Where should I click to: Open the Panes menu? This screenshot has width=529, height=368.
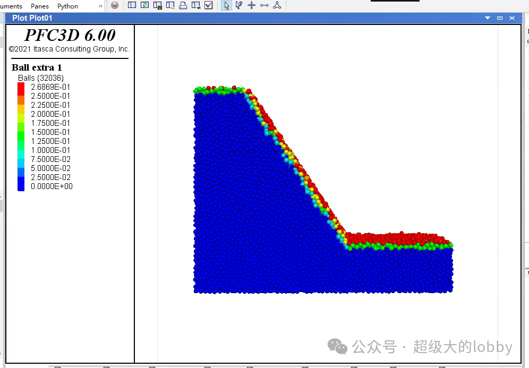[x=39, y=6]
